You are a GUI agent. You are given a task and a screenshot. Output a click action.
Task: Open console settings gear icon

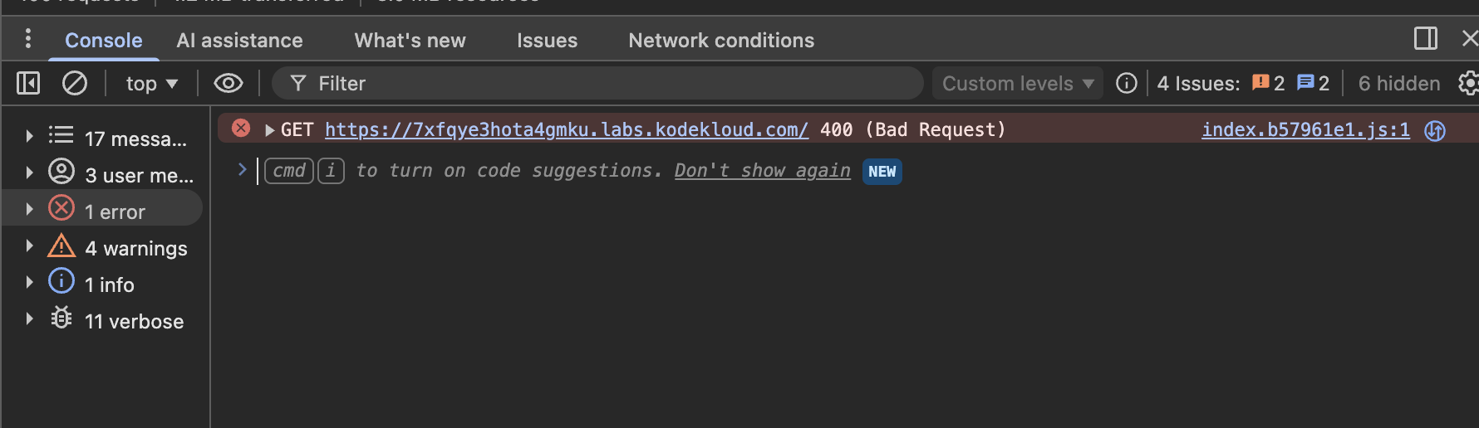coord(1468,83)
